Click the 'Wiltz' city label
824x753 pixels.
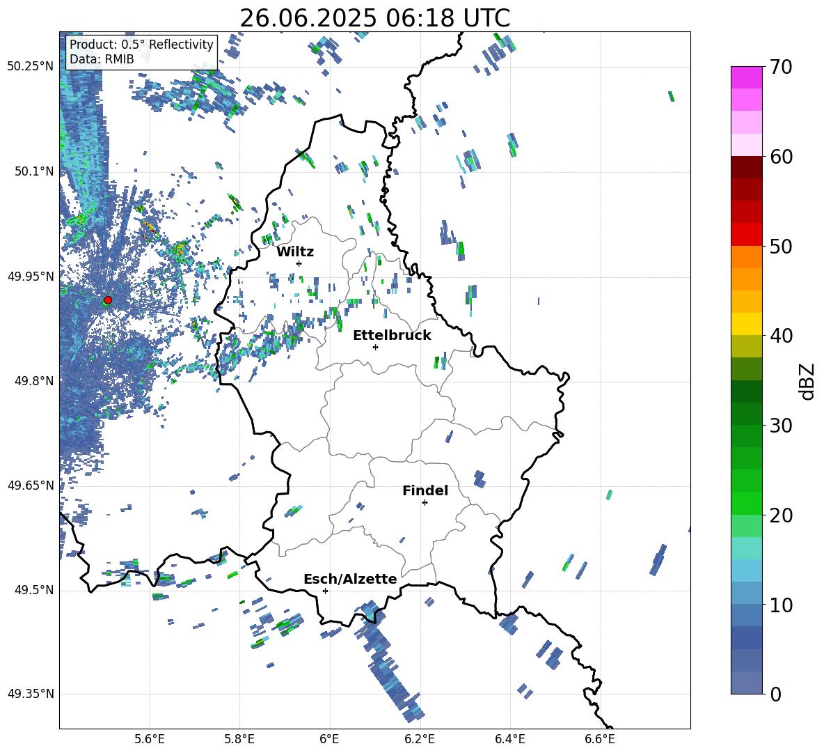[x=295, y=252]
